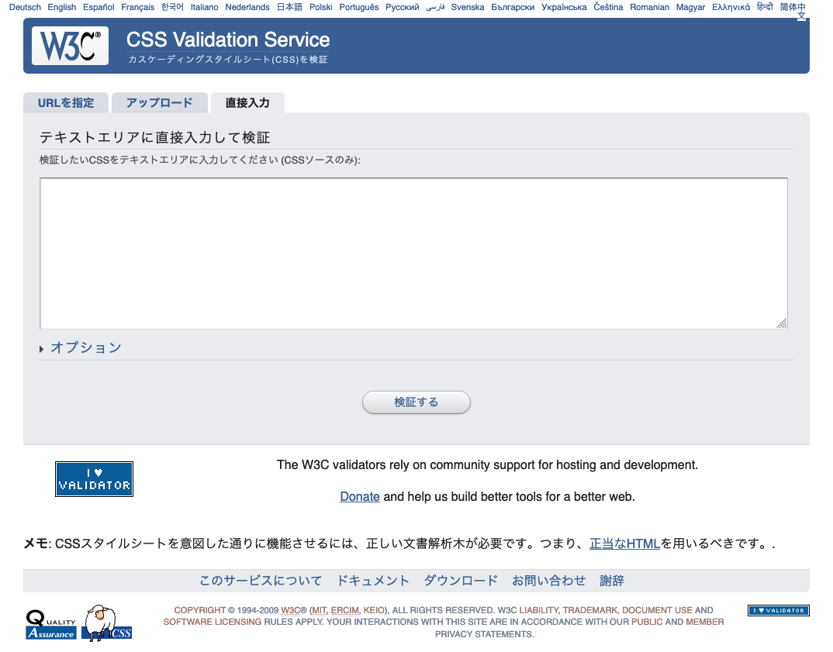Follow the 正当なHTML link
This screenshot has width=833, height=652.
click(x=624, y=543)
